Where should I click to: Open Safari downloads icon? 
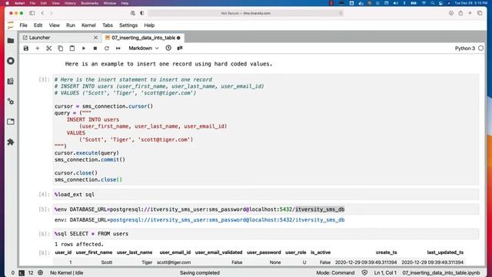(451, 13)
